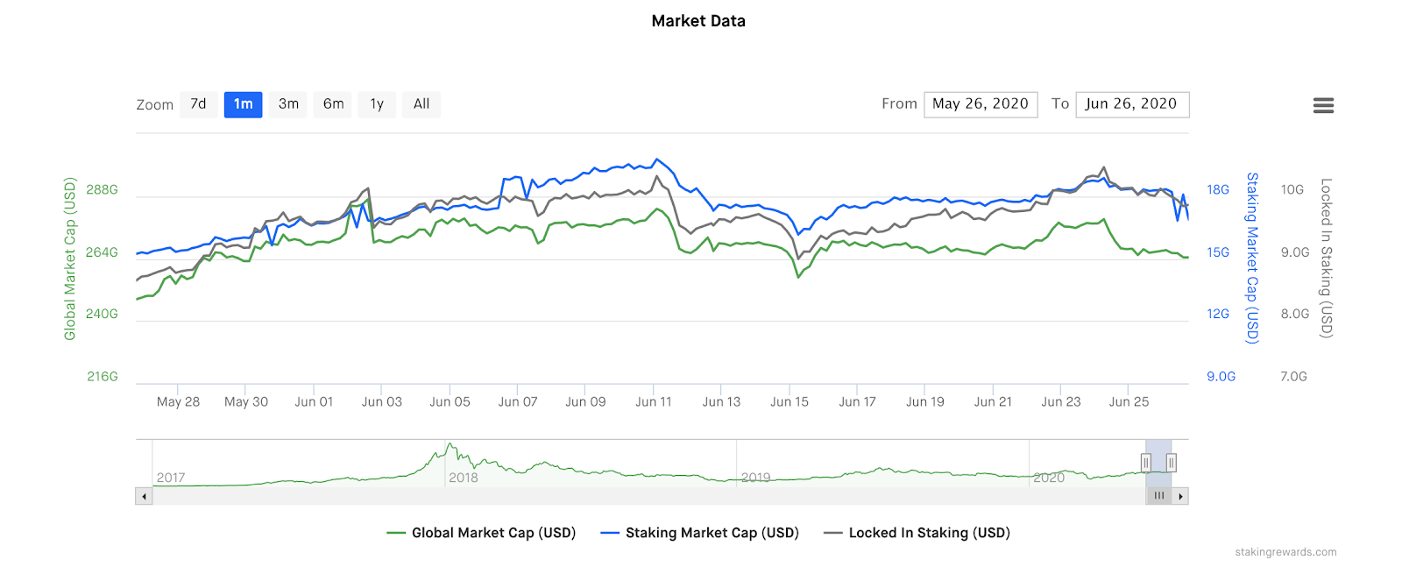Switch zoom to 6m
1402x581 pixels.
coord(333,104)
